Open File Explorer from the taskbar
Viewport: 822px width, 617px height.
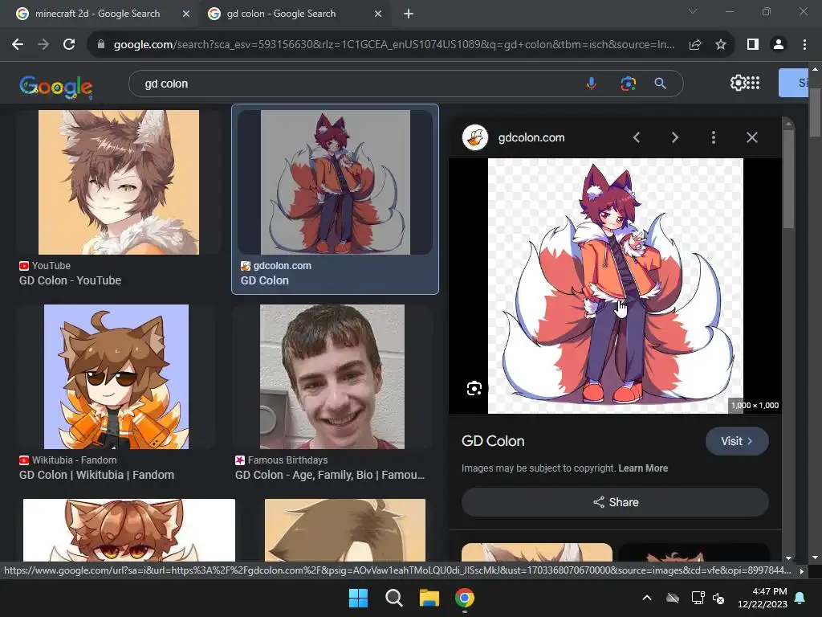(x=429, y=598)
